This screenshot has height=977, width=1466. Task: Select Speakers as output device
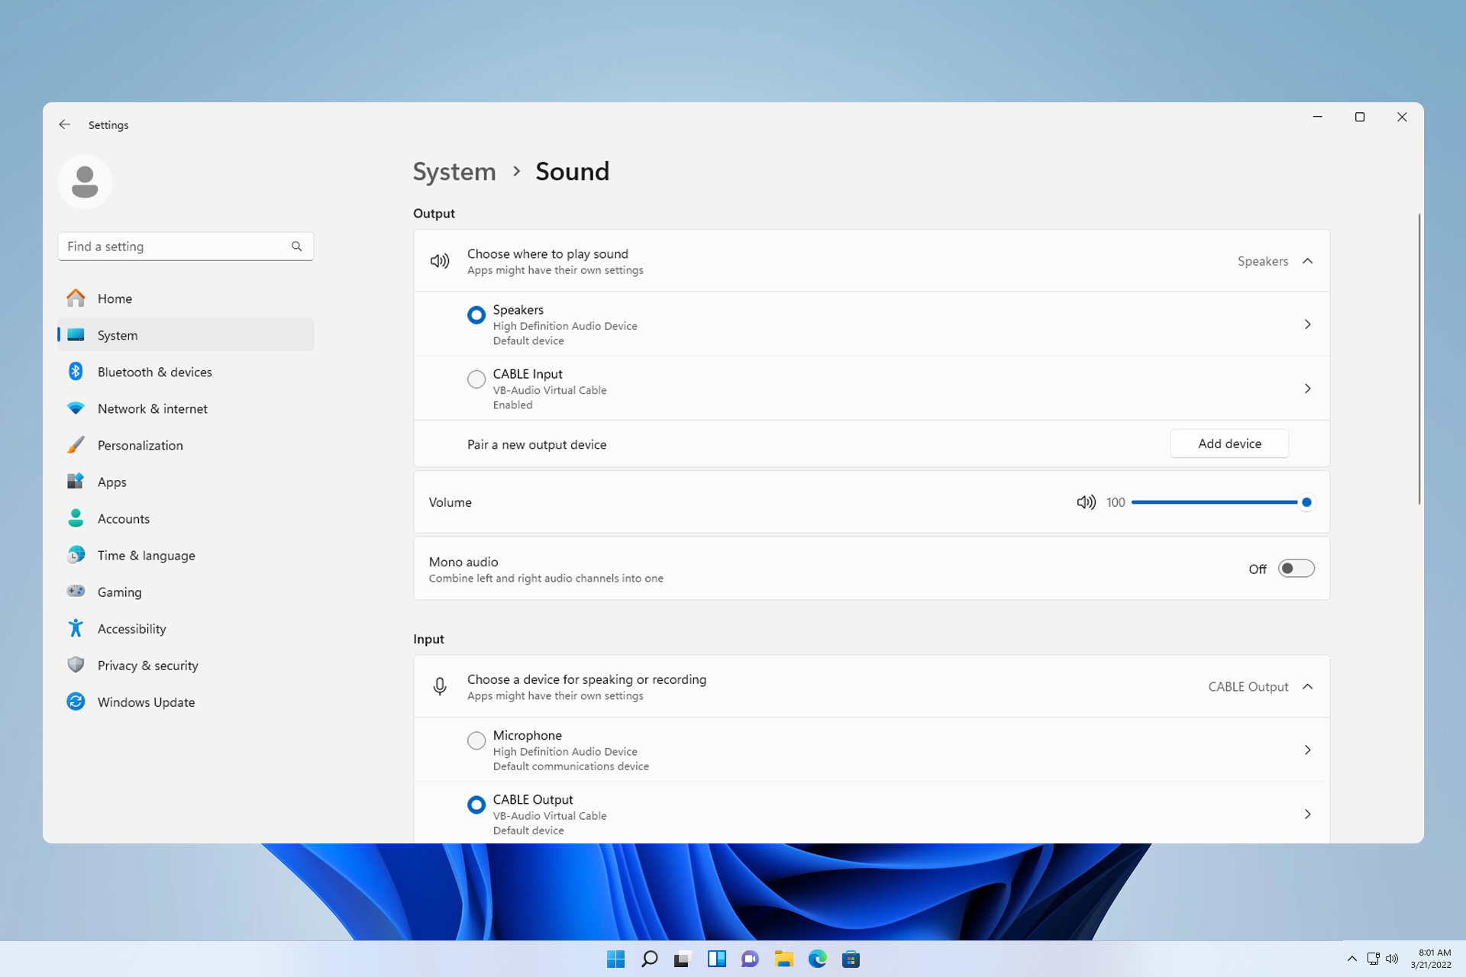tap(476, 314)
